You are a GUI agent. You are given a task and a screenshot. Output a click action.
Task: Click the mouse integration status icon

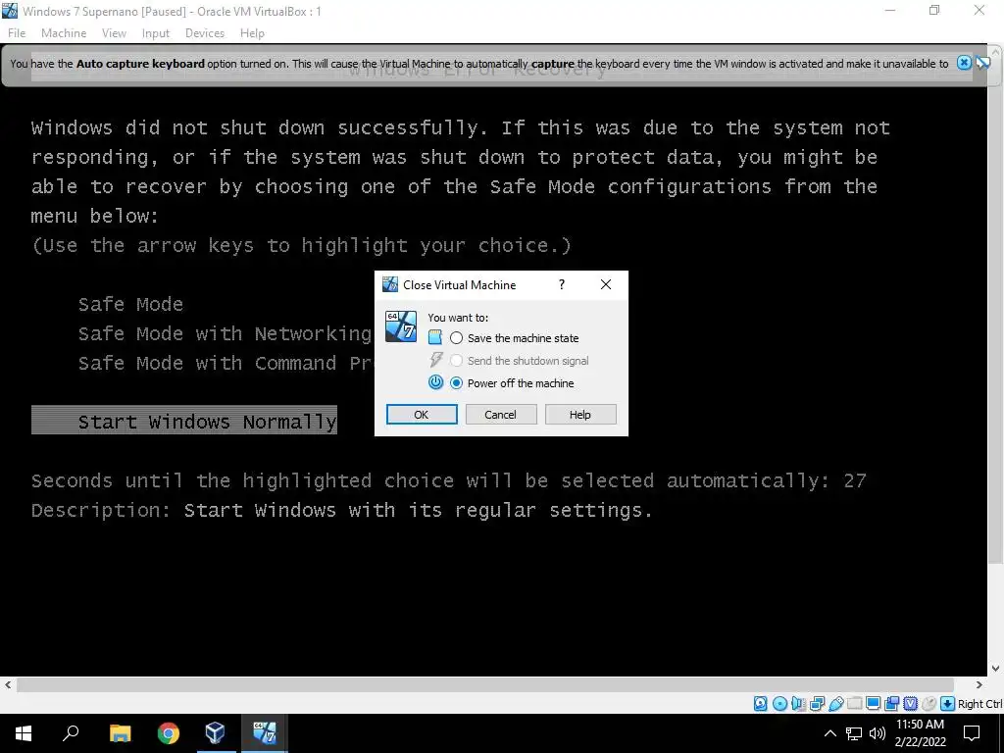point(929,704)
